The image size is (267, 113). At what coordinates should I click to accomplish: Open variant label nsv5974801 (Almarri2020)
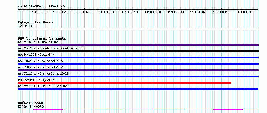tap(40, 42)
